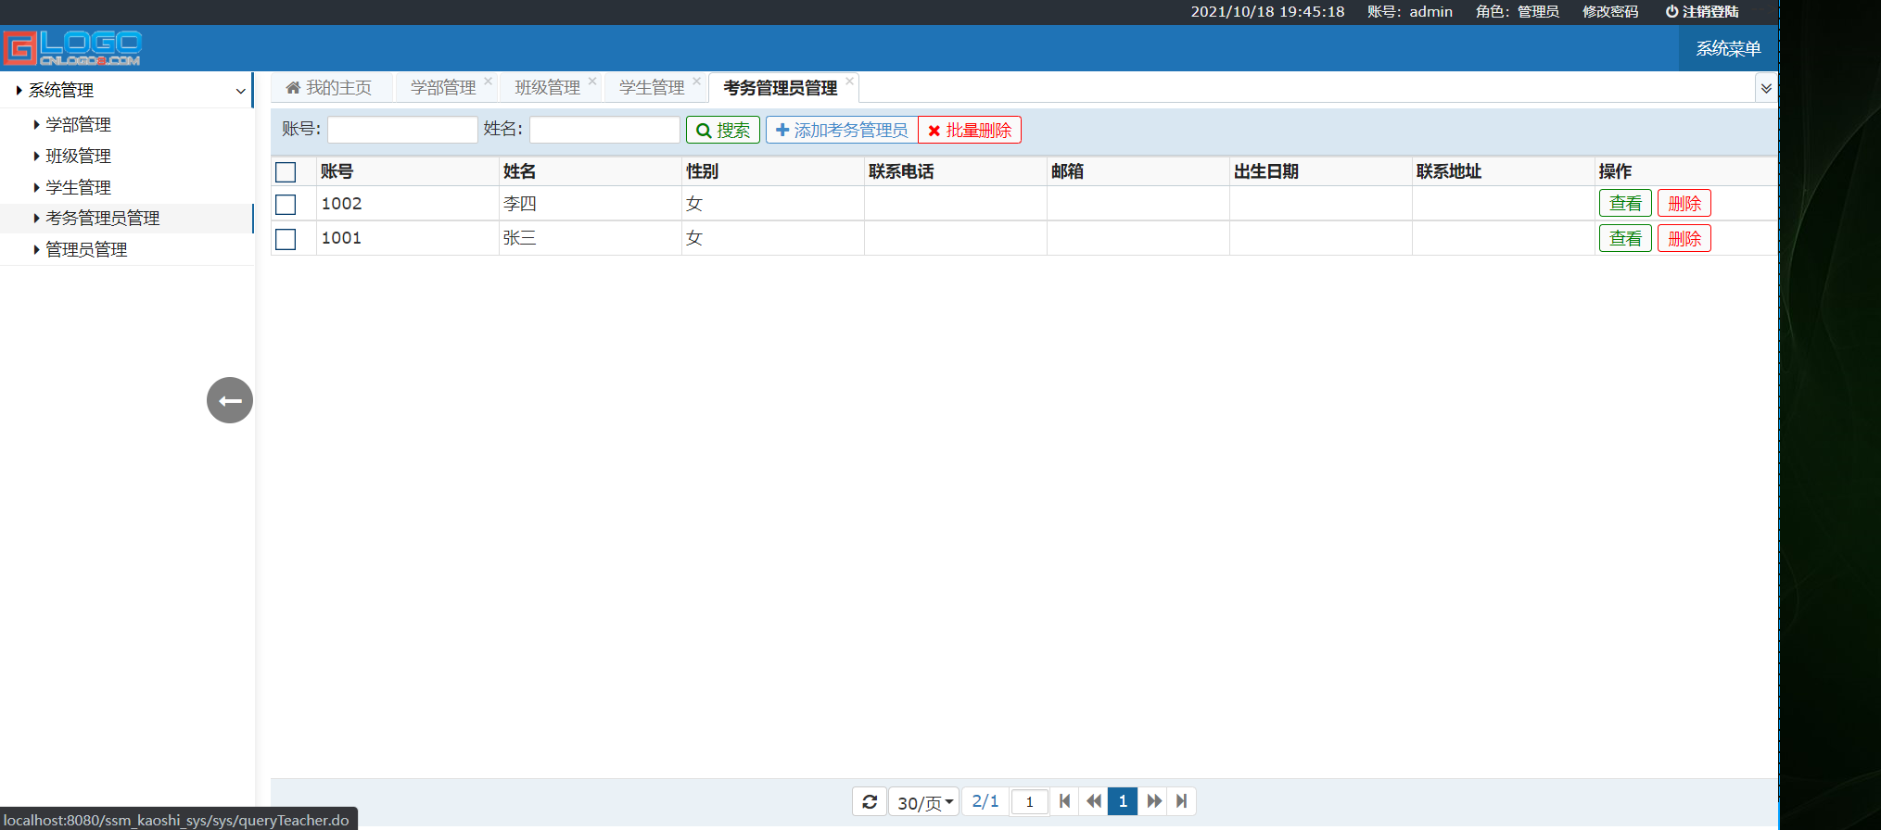Close the 学部管理 tab

coord(489,81)
